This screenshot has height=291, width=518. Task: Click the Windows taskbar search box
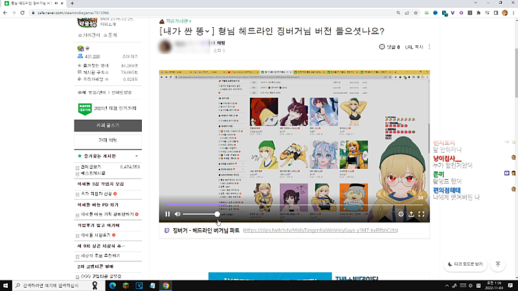pyautogui.click(x=58, y=285)
